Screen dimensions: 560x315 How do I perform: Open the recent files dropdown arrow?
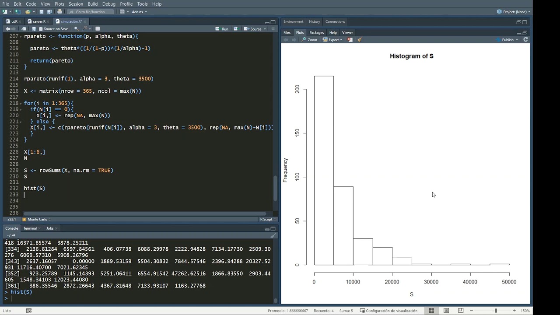pyautogui.click(x=33, y=12)
